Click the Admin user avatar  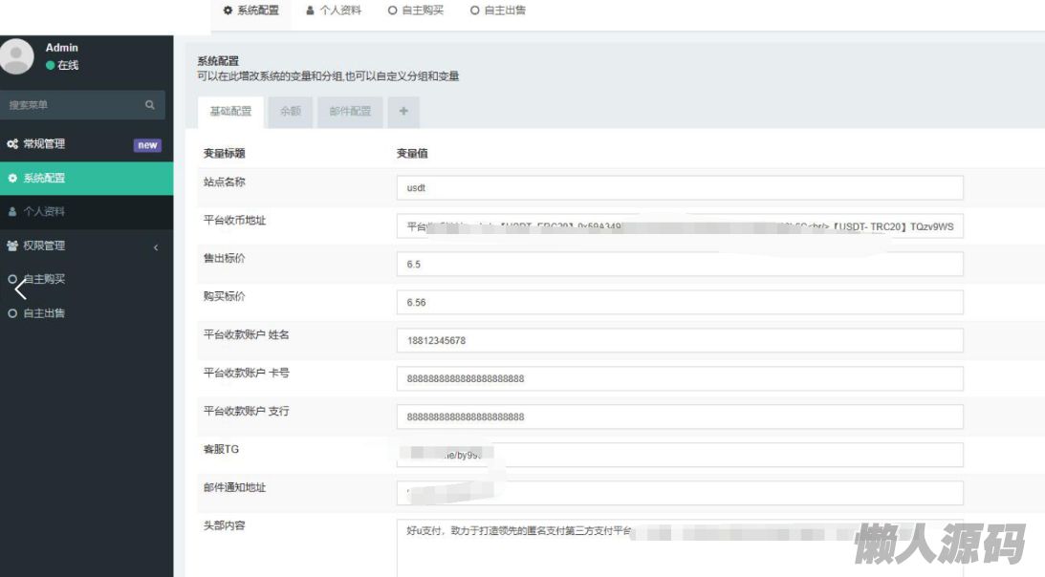point(17,56)
